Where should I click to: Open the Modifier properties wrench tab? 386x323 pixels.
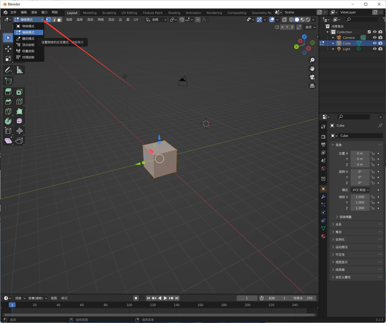click(323, 197)
